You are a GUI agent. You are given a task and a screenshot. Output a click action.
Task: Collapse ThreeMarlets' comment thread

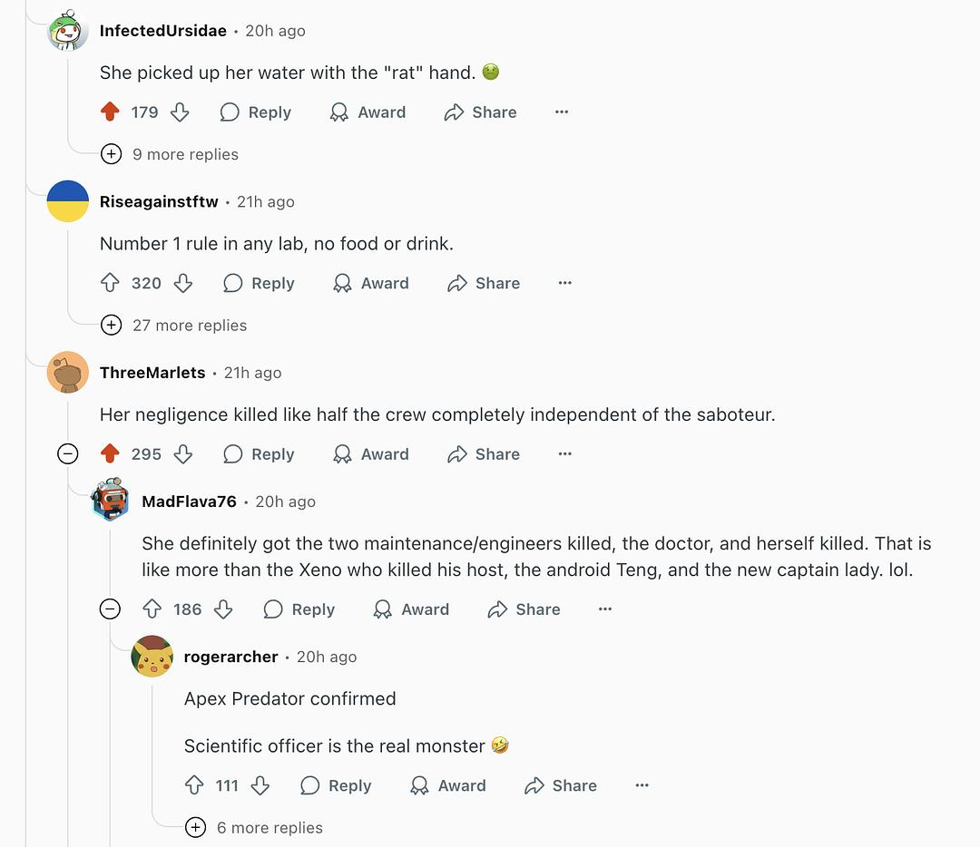68,454
